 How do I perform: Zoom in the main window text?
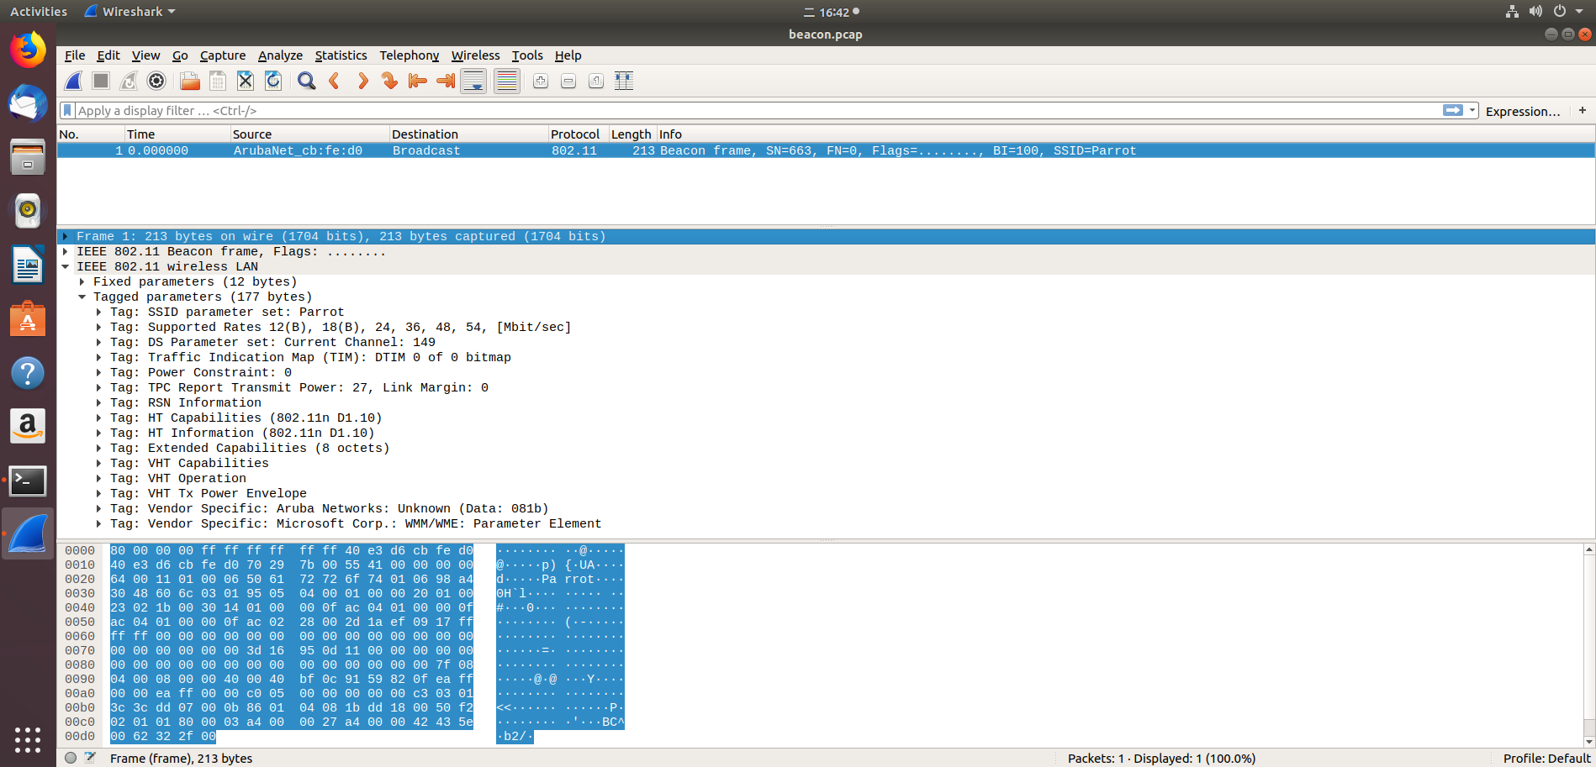pos(541,81)
